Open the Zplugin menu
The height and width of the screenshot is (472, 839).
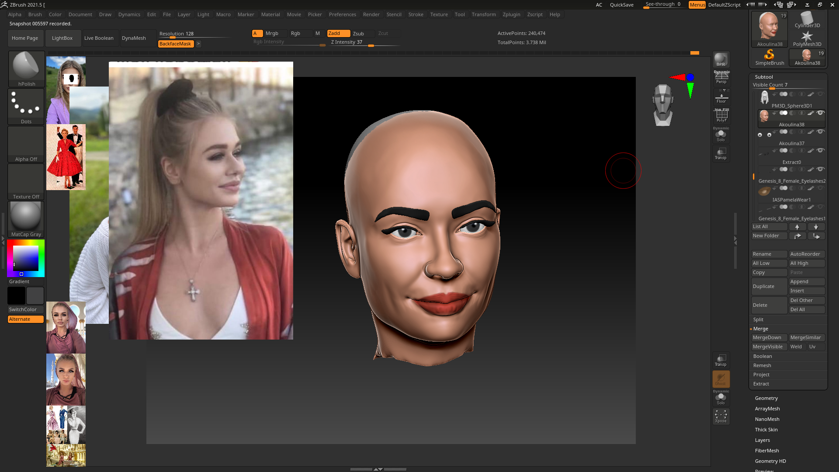(x=511, y=14)
